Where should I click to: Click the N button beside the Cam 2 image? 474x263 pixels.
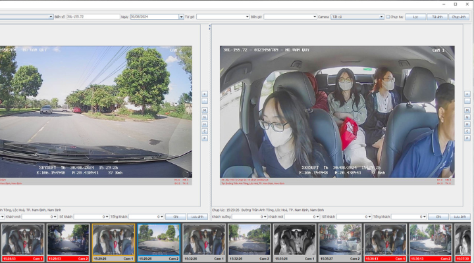tap(205, 118)
